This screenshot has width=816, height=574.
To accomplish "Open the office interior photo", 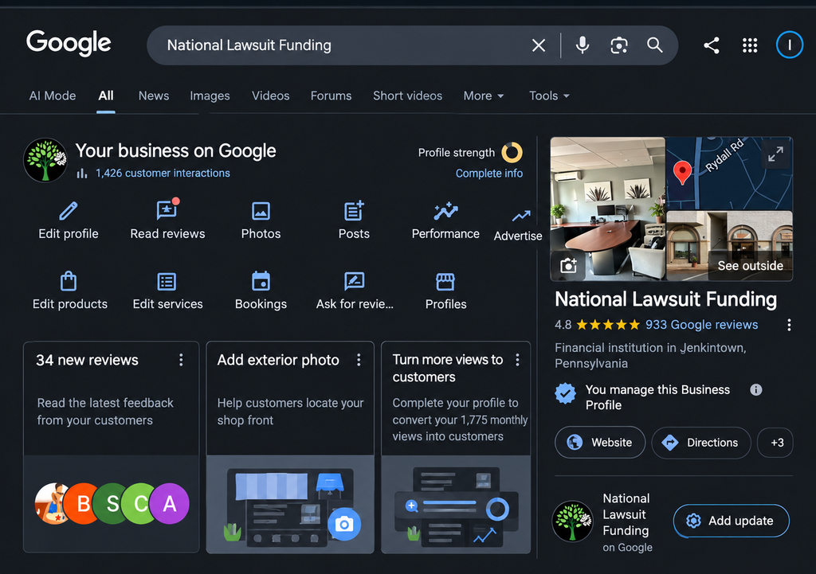I will [608, 209].
